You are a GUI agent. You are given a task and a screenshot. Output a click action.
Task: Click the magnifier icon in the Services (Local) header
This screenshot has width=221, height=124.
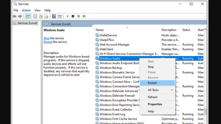tap(46, 24)
